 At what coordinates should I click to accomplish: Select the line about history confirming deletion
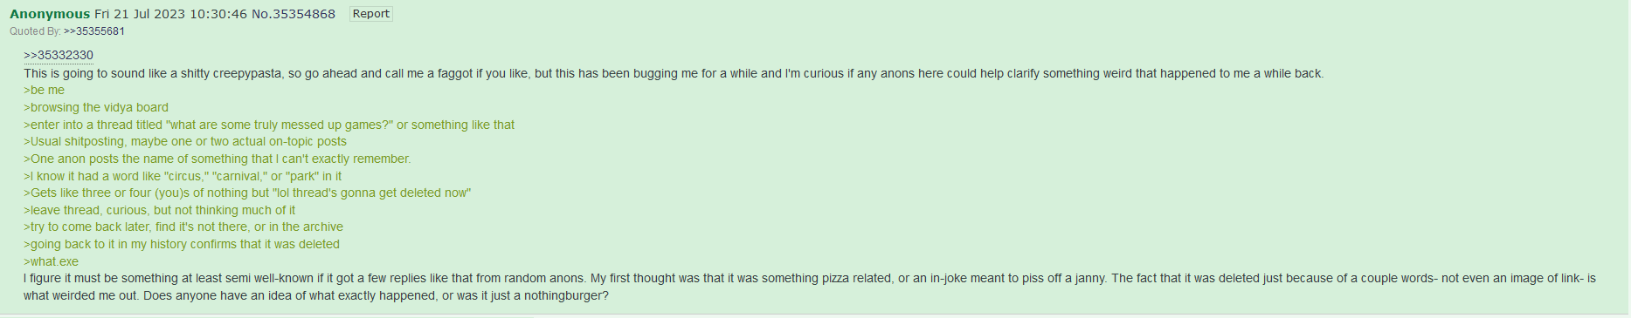(x=182, y=245)
